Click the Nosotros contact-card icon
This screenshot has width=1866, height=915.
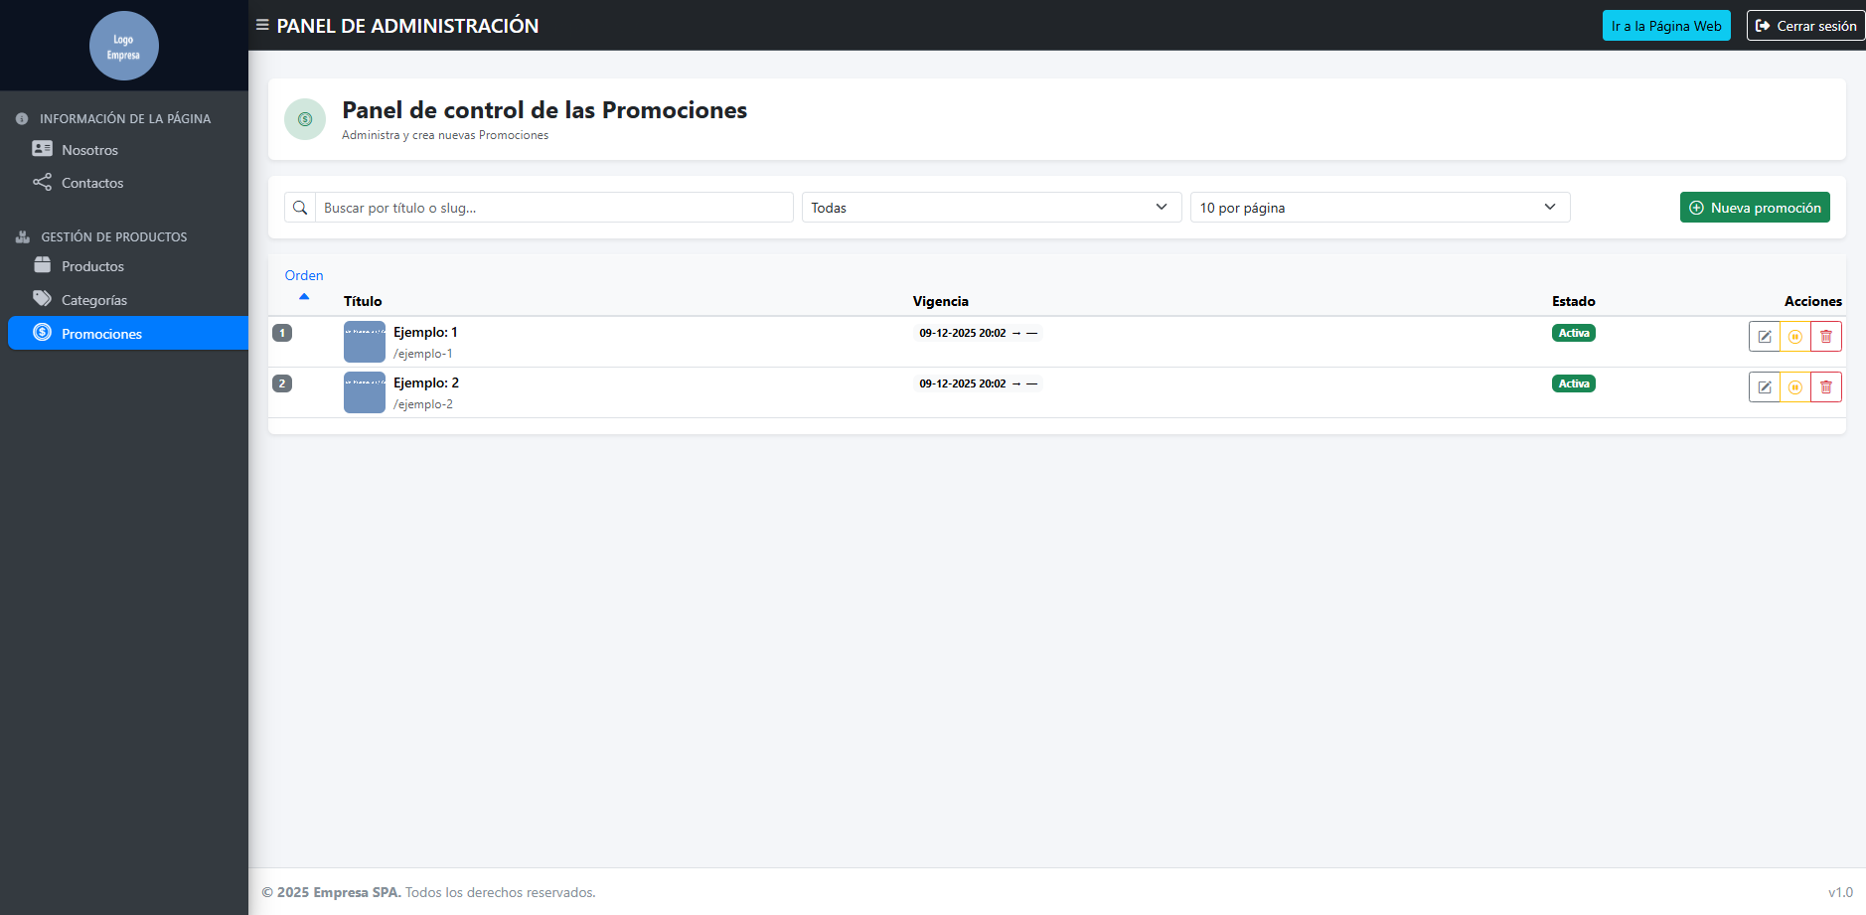click(43, 148)
